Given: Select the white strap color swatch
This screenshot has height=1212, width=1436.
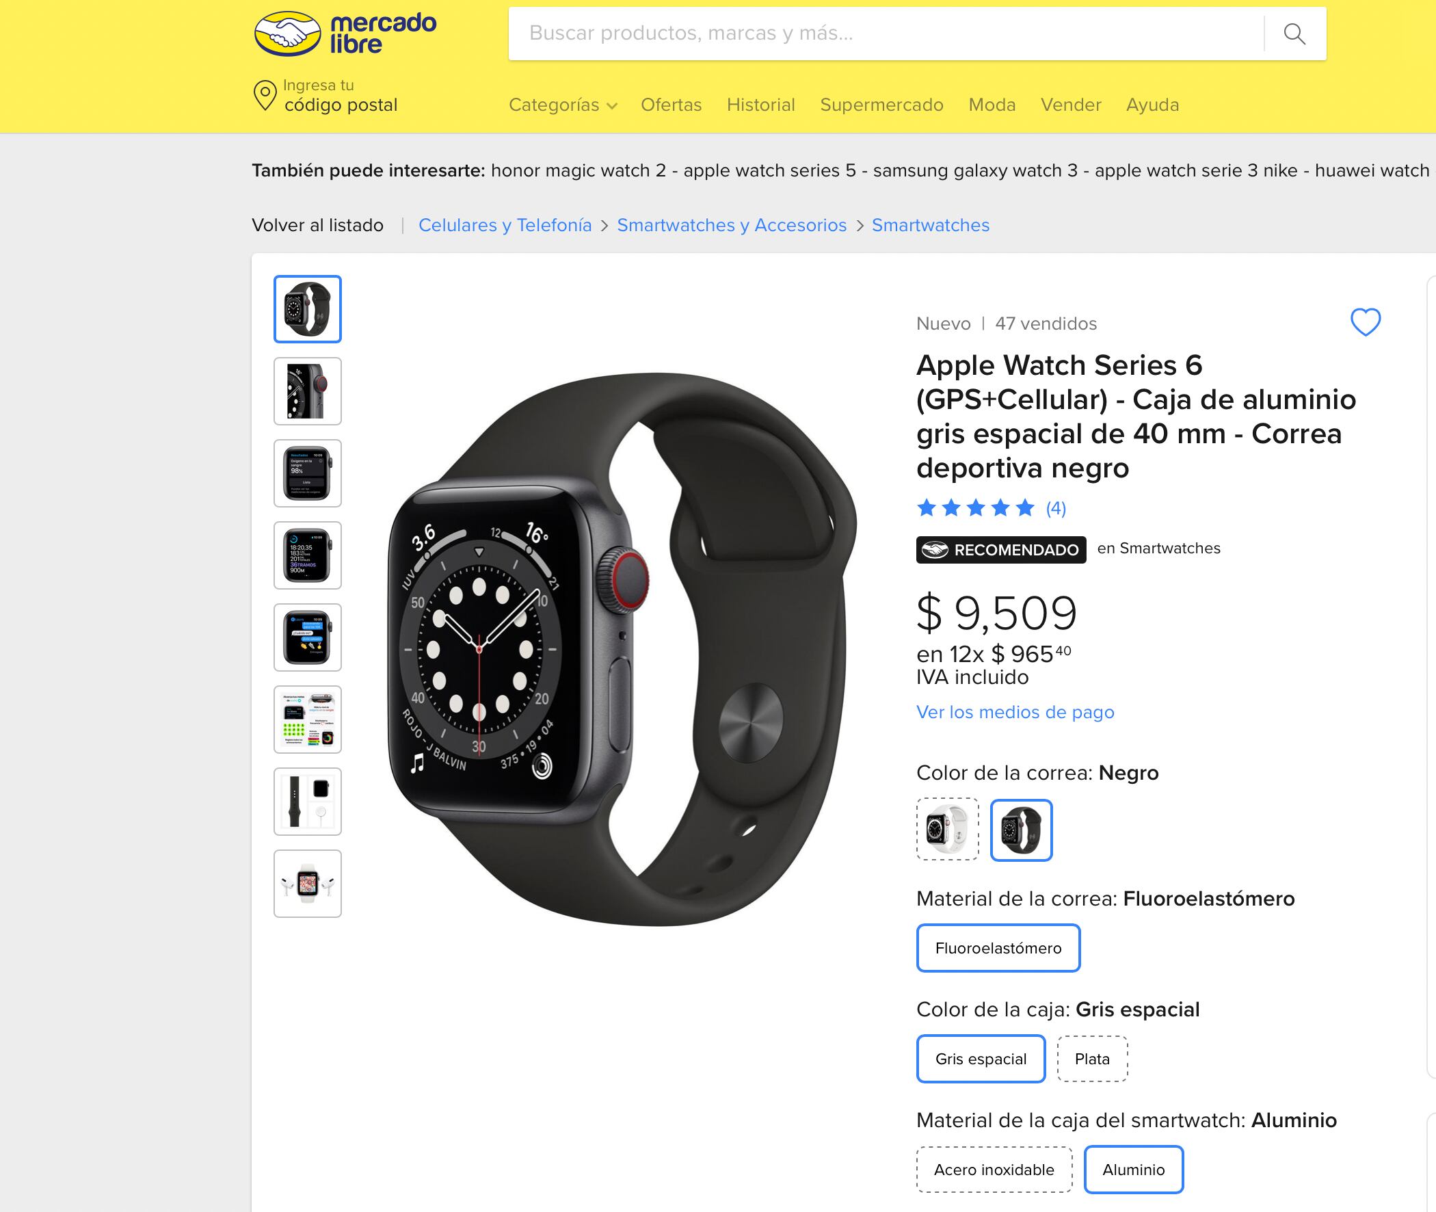Looking at the screenshot, I should (x=947, y=829).
